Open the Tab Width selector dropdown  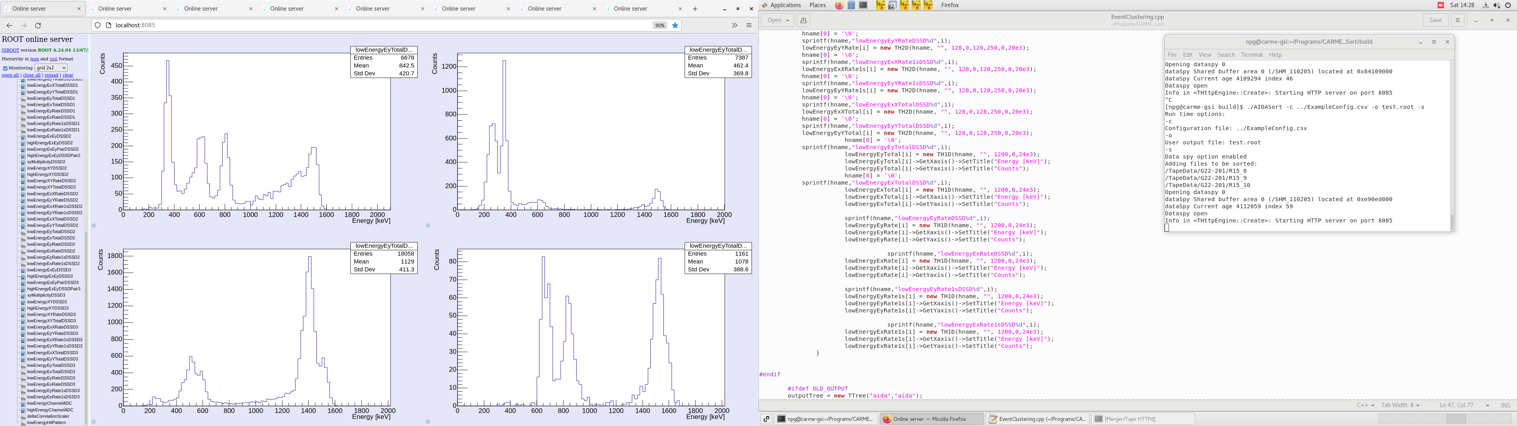1400,405
